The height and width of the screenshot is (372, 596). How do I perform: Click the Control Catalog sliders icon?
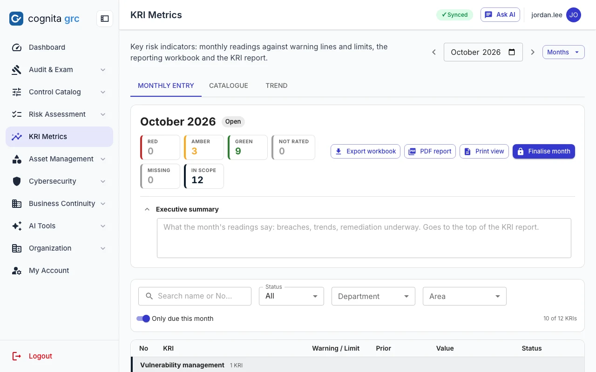tap(17, 92)
